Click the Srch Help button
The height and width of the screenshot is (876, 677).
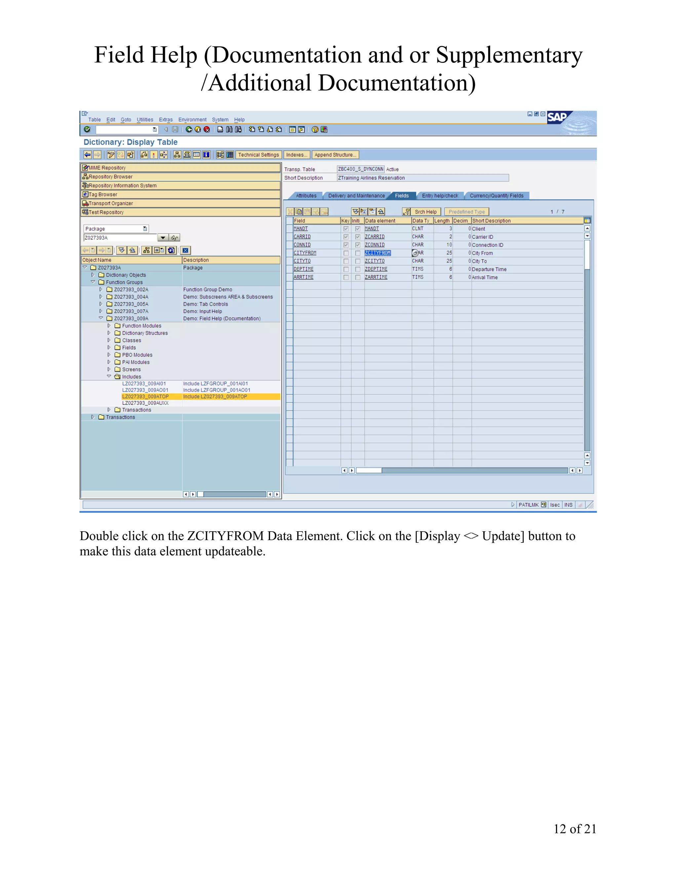[425, 212]
